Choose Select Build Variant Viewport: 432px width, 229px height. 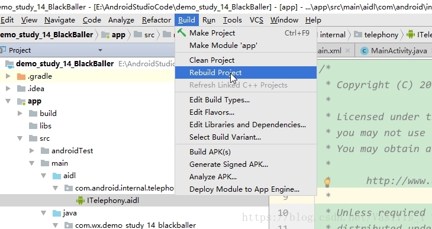point(246,137)
